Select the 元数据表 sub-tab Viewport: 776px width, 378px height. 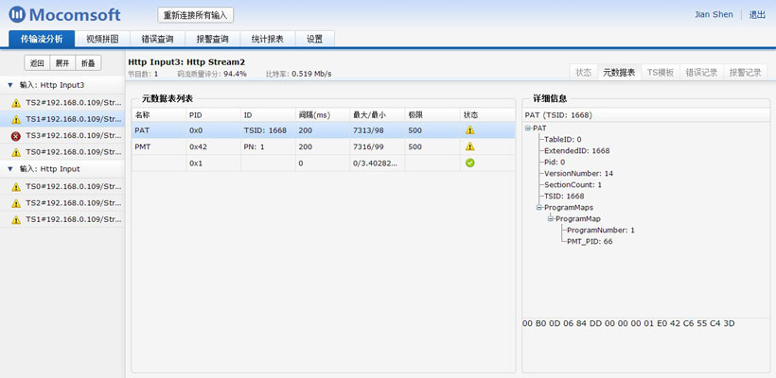point(619,72)
